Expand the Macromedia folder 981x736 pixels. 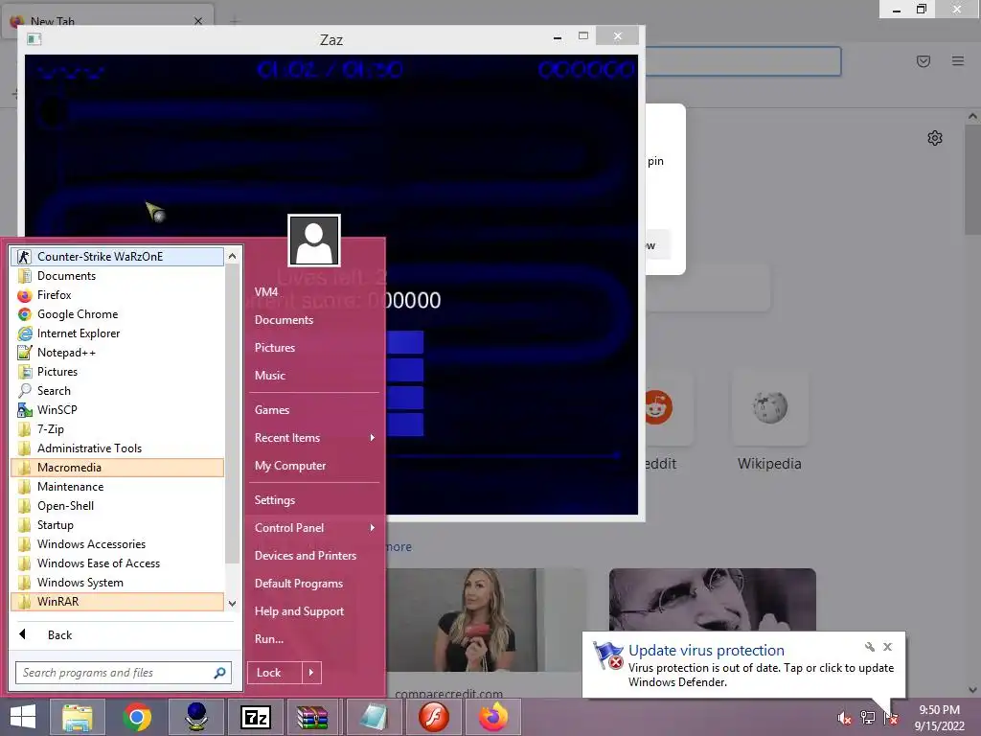[117, 468]
